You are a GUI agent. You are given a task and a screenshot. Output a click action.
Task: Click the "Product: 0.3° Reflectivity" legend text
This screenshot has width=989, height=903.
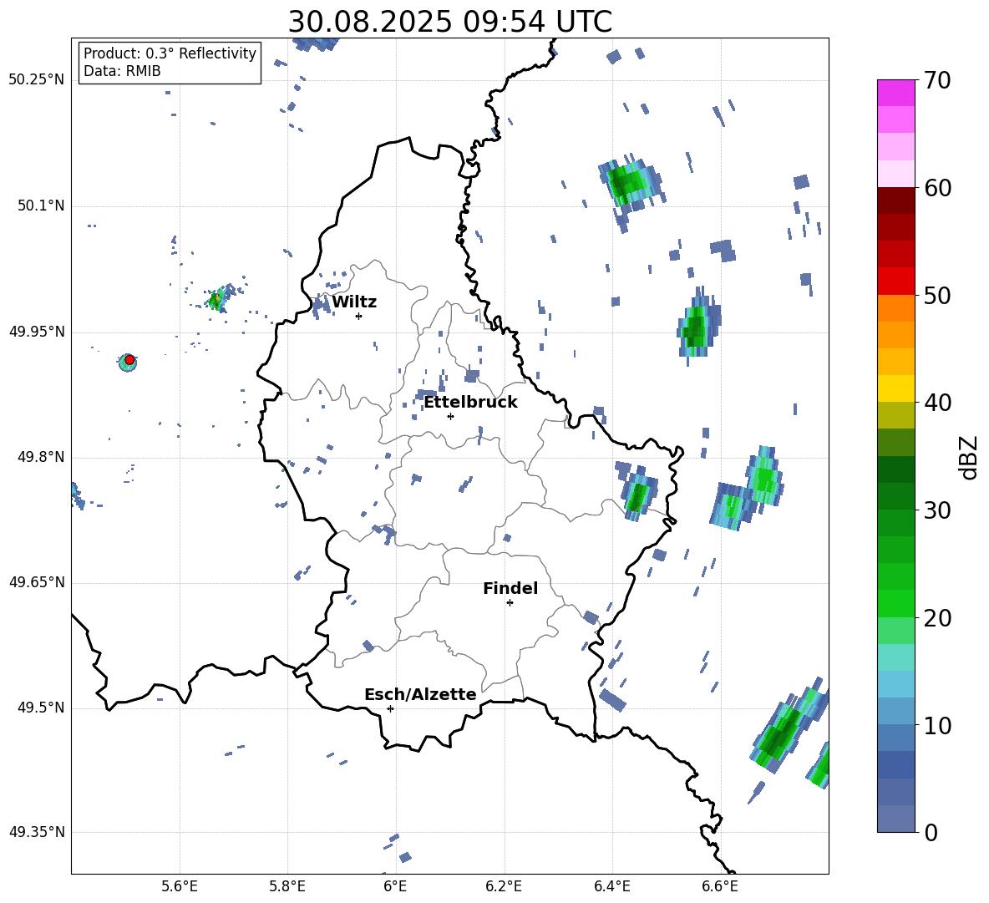pos(170,53)
